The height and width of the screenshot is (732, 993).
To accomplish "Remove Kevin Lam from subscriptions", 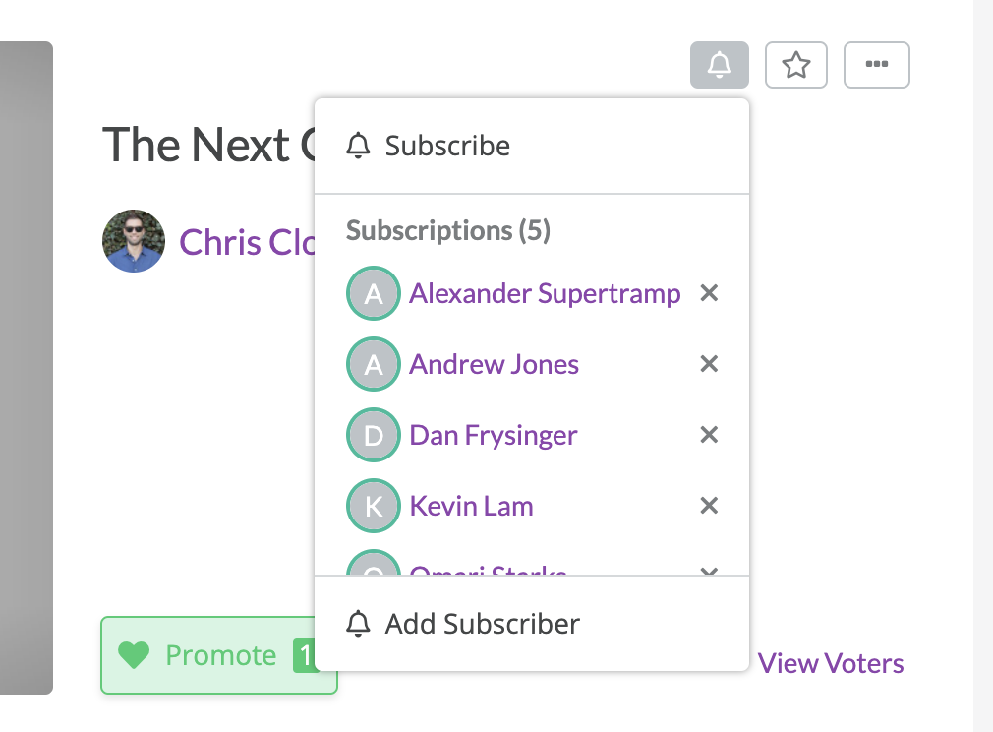I will click(x=709, y=505).
